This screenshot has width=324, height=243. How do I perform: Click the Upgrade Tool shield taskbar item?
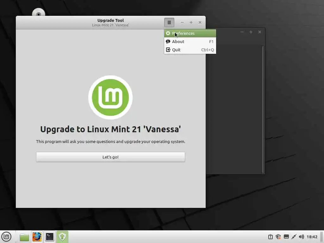[62, 237]
